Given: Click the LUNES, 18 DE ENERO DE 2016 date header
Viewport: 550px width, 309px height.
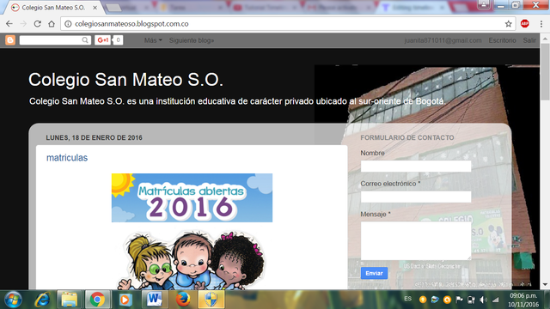Looking at the screenshot, I should click(94, 137).
